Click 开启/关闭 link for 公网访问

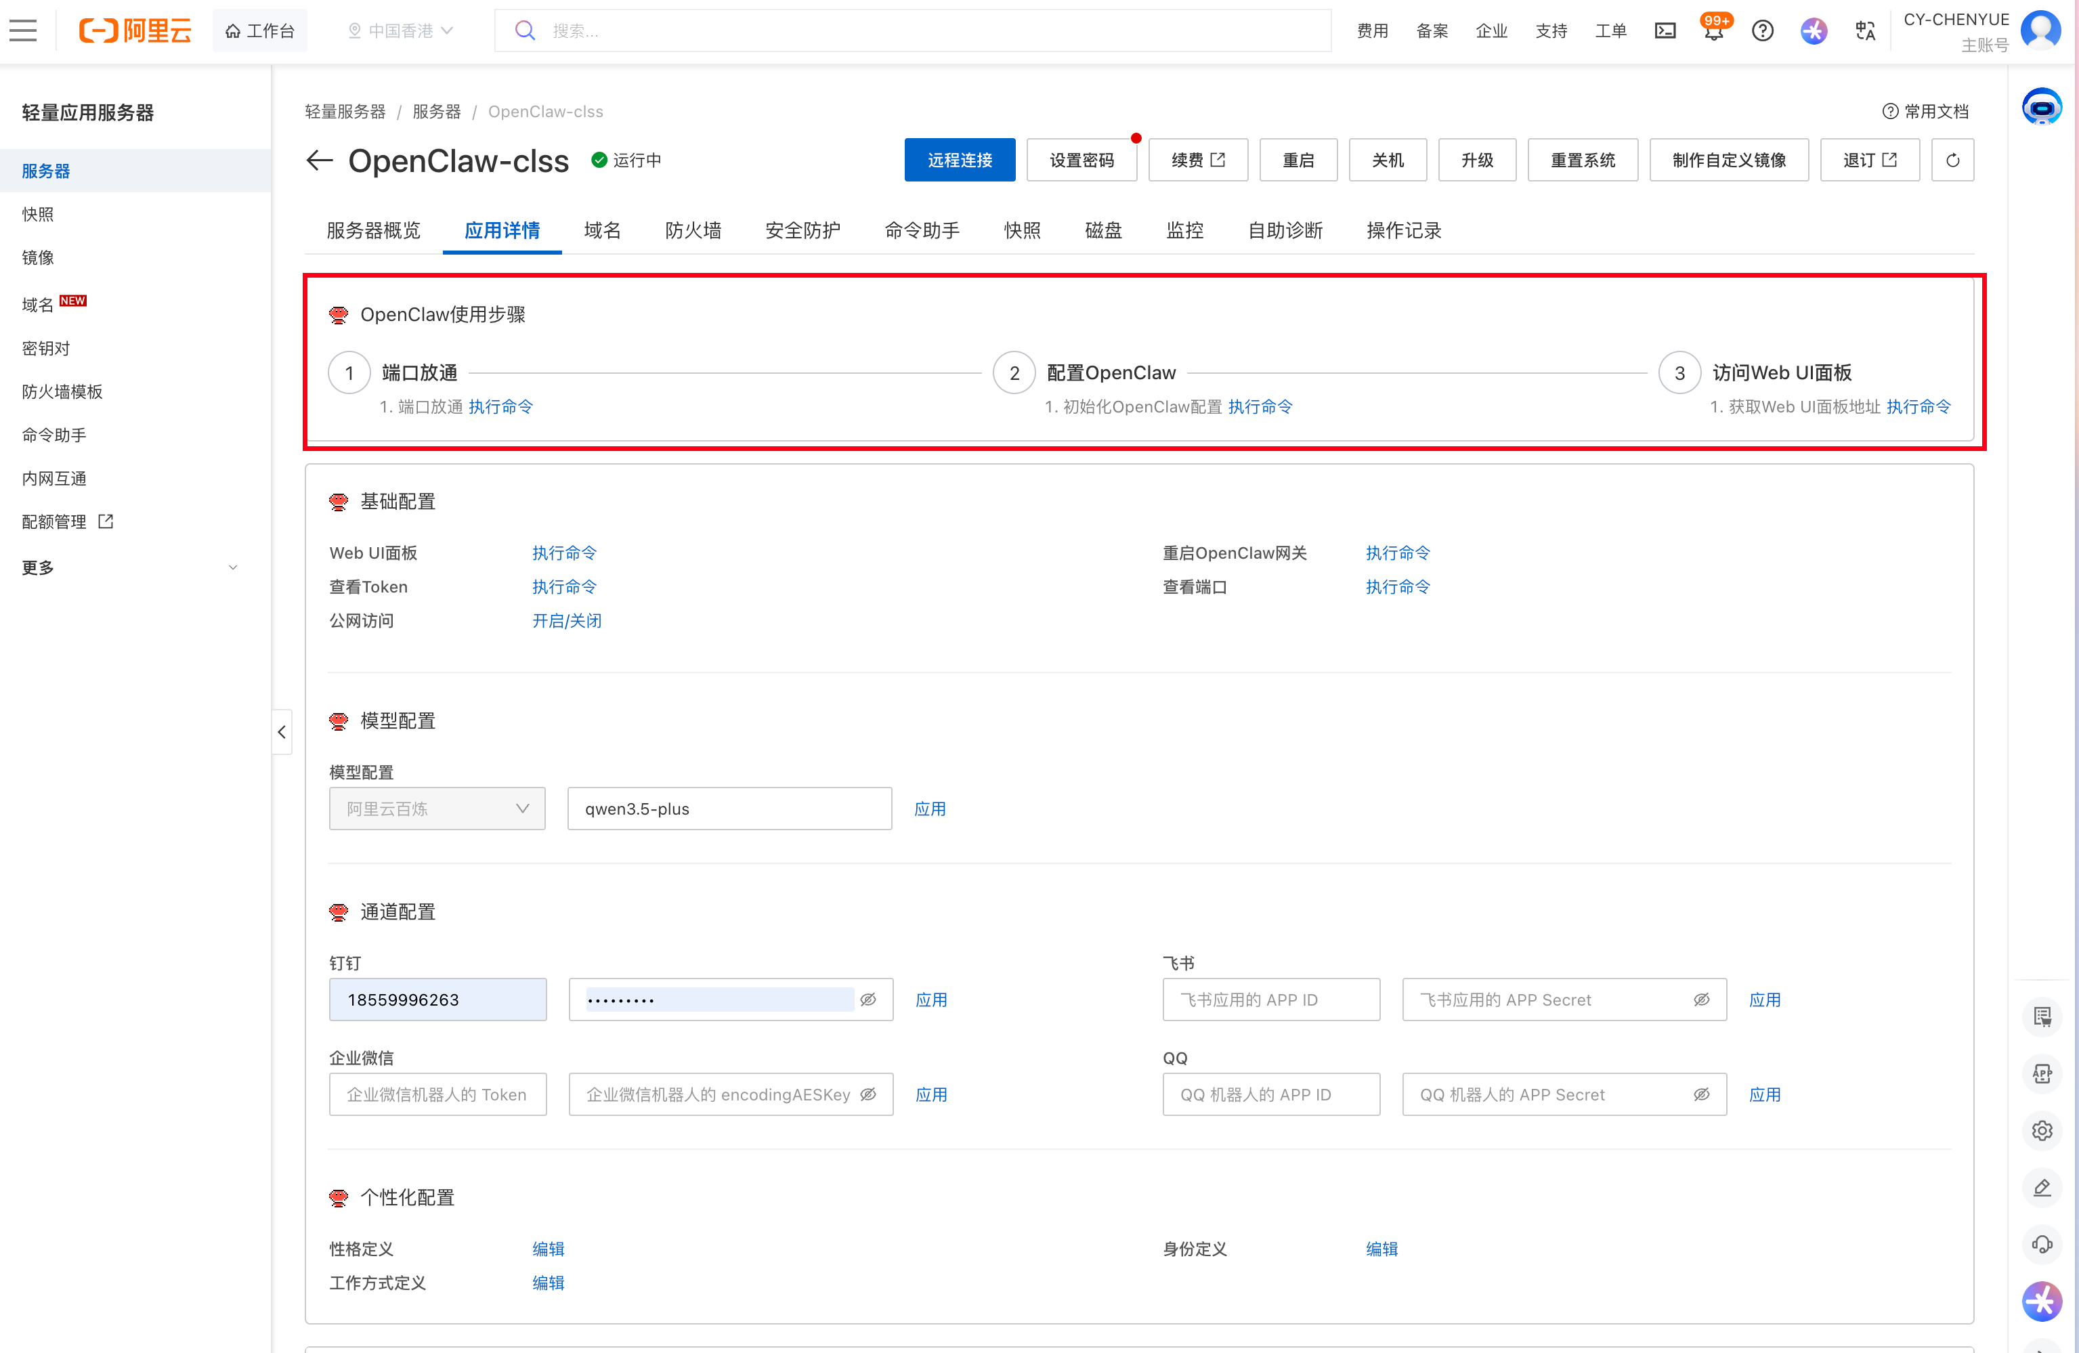click(x=566, y=621)
